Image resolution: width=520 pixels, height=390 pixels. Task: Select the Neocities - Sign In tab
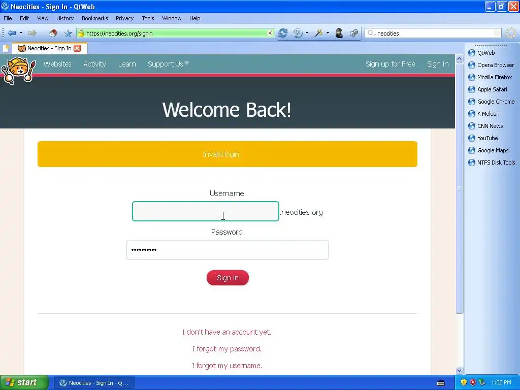coord(49,48)
